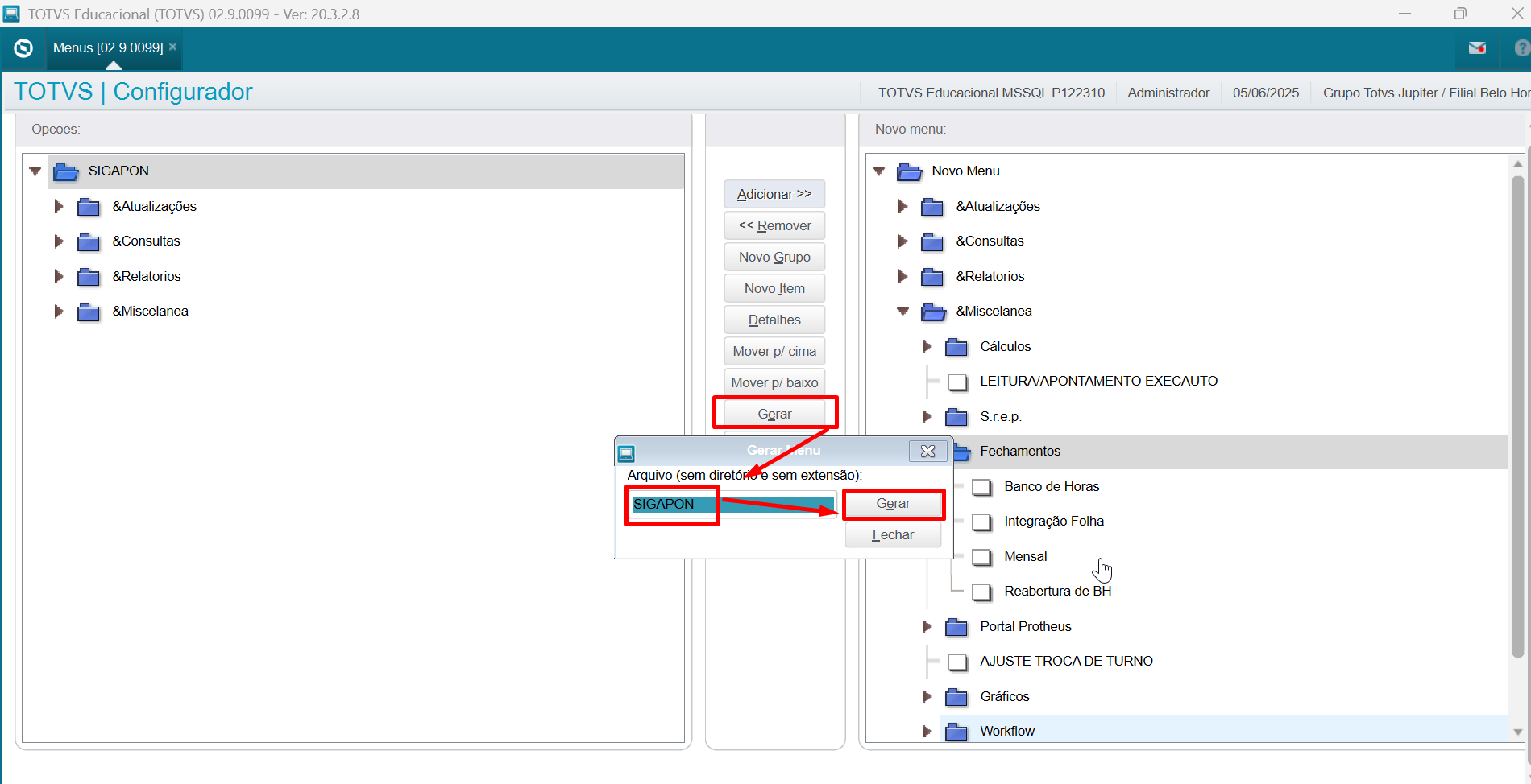Toggle the Integração Folha checkbox

(981, 522)
